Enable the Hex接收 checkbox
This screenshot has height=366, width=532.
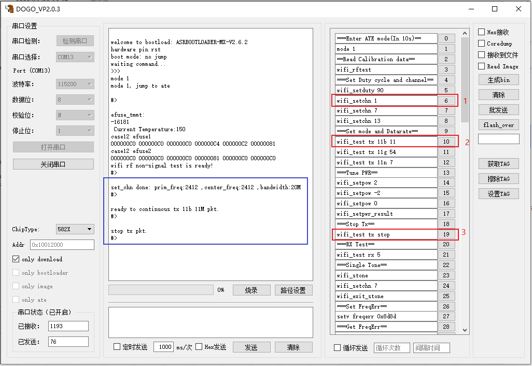coord(481,32)
